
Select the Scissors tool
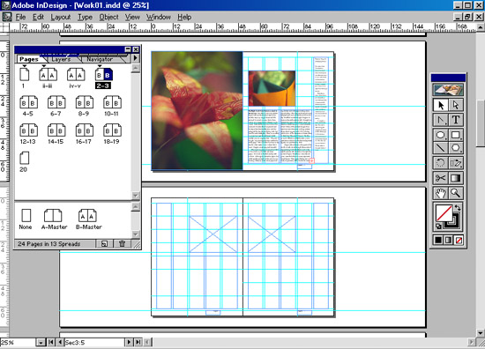tap(440, 178)
